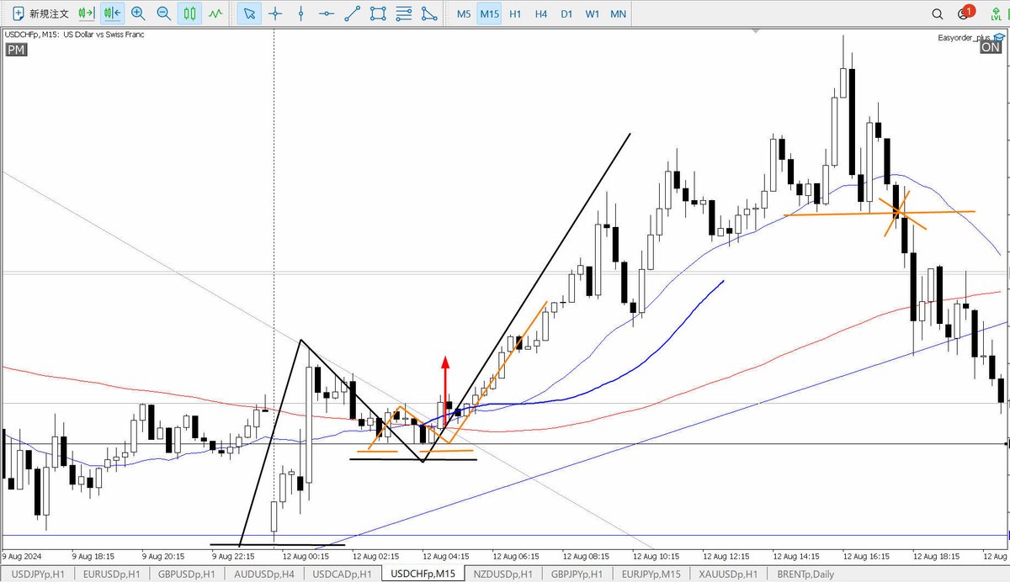Open the indicators list icon
The width and height of the screenshot is (1010, 582).
point(216,13)
